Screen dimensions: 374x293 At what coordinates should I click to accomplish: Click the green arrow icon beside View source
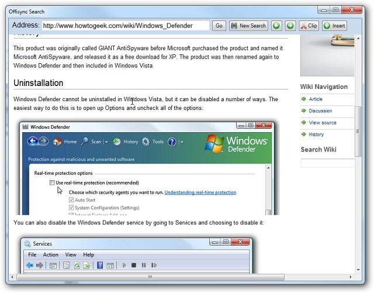tap(304, 122)
